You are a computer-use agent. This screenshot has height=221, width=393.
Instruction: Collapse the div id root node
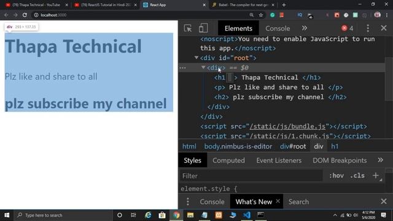pyautogui.click(x=196, y=58)
